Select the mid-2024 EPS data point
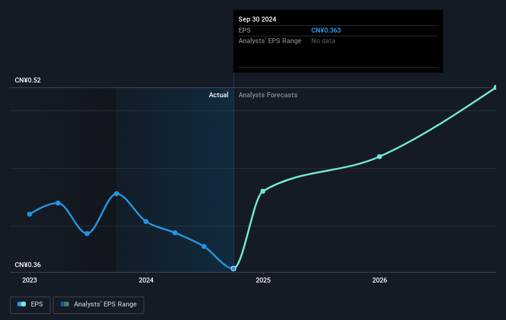This screenshot has height=320, width=506. click(x=204, y=247)
